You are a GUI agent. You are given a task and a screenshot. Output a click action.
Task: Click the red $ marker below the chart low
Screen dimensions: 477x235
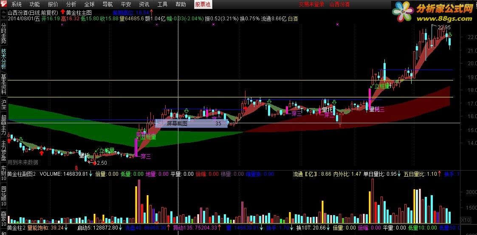coord(76,167)
